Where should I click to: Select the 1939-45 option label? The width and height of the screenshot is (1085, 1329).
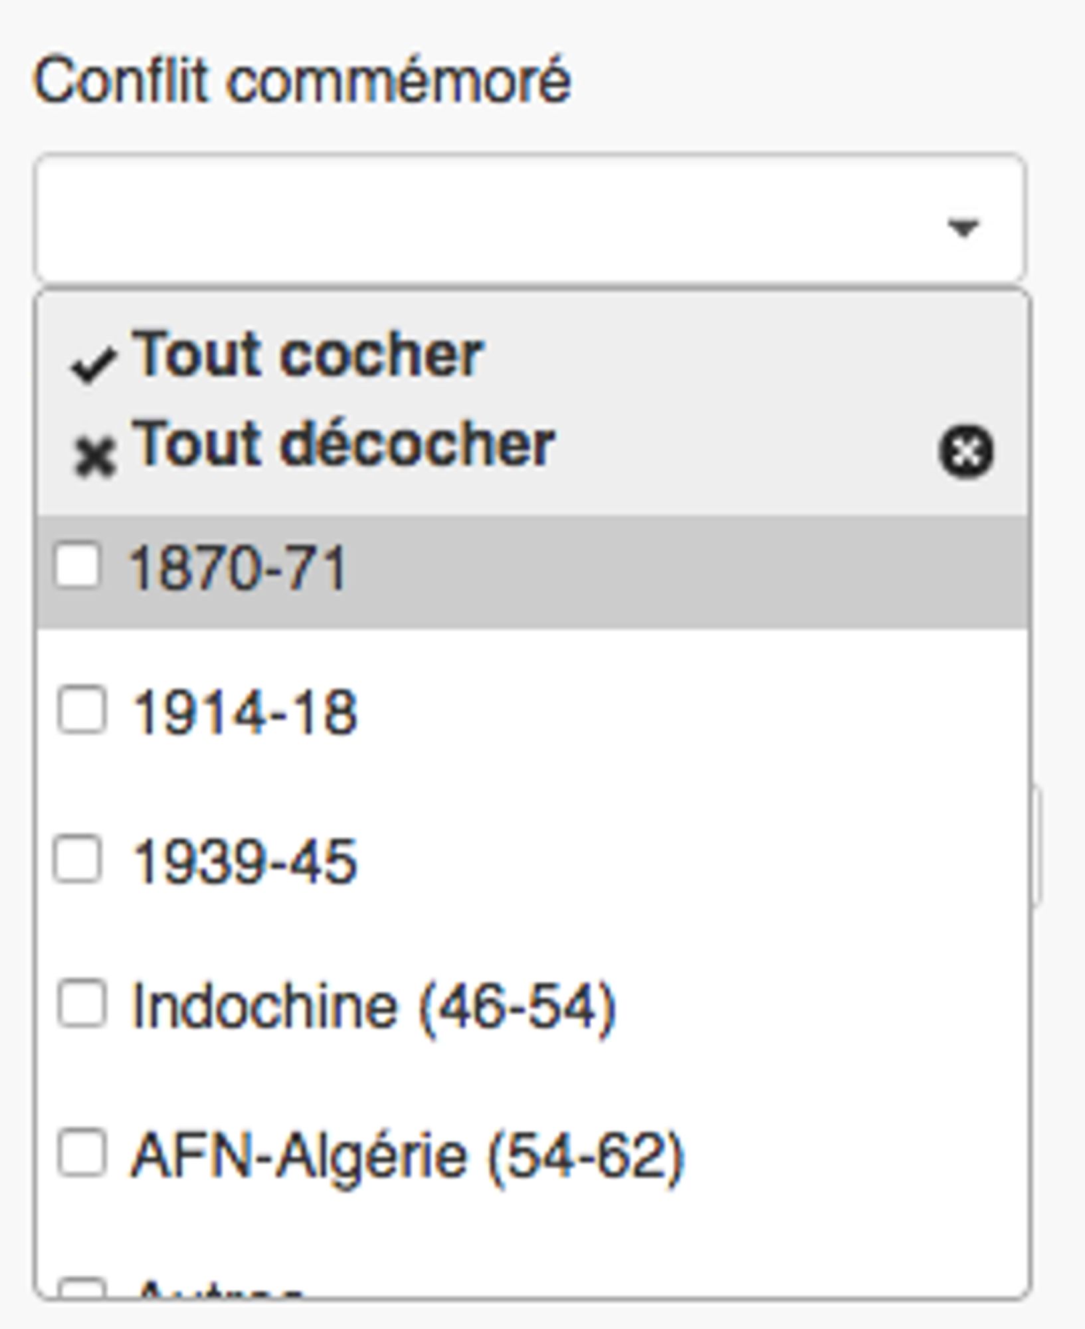coord(245,862)
